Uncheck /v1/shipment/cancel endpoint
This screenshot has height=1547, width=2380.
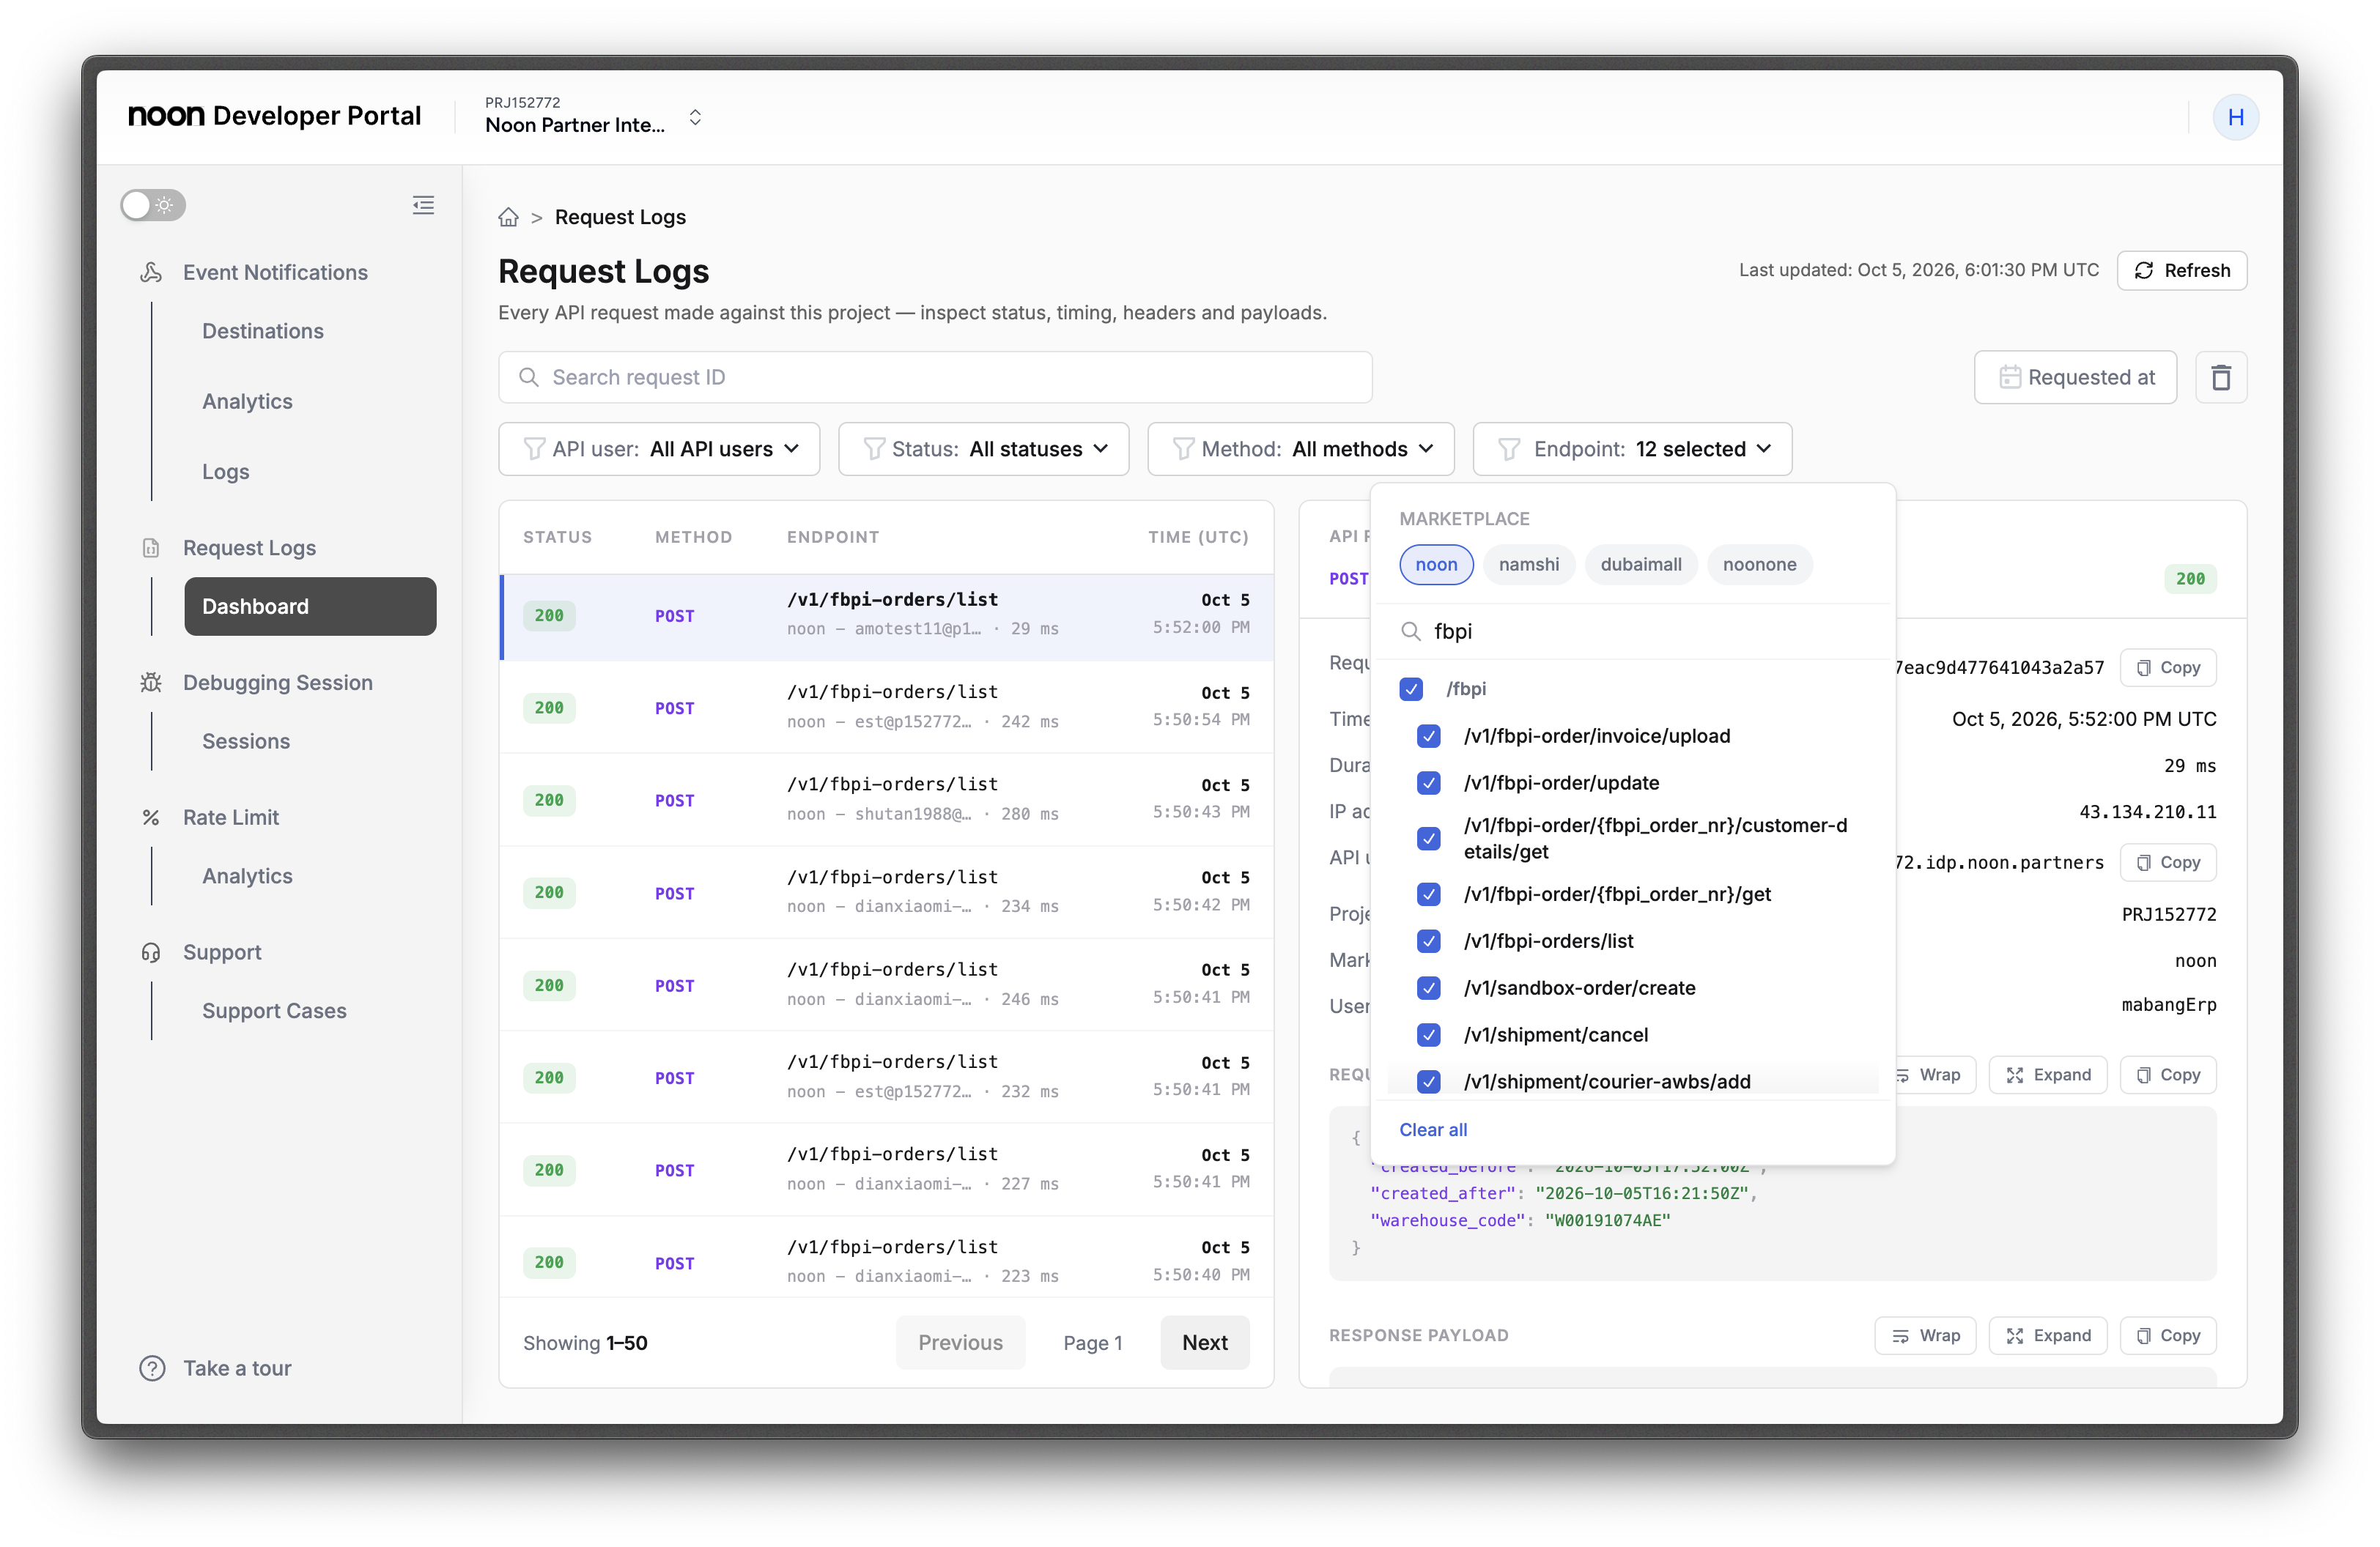(x=1429, y=1034)
